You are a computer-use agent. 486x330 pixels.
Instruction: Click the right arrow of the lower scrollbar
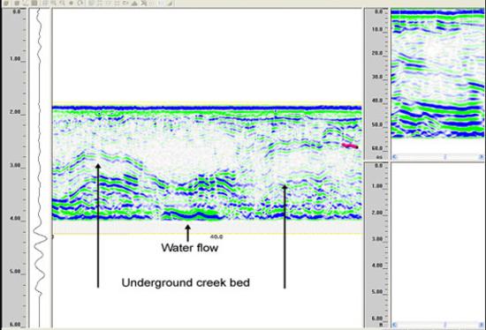[482, 325]
